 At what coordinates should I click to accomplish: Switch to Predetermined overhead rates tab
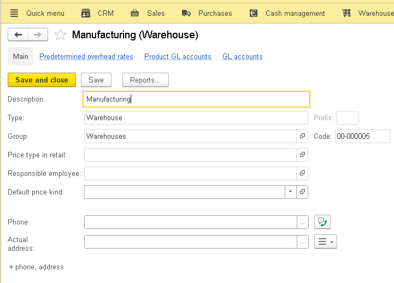pyautogui.click(x=86, y=57)
